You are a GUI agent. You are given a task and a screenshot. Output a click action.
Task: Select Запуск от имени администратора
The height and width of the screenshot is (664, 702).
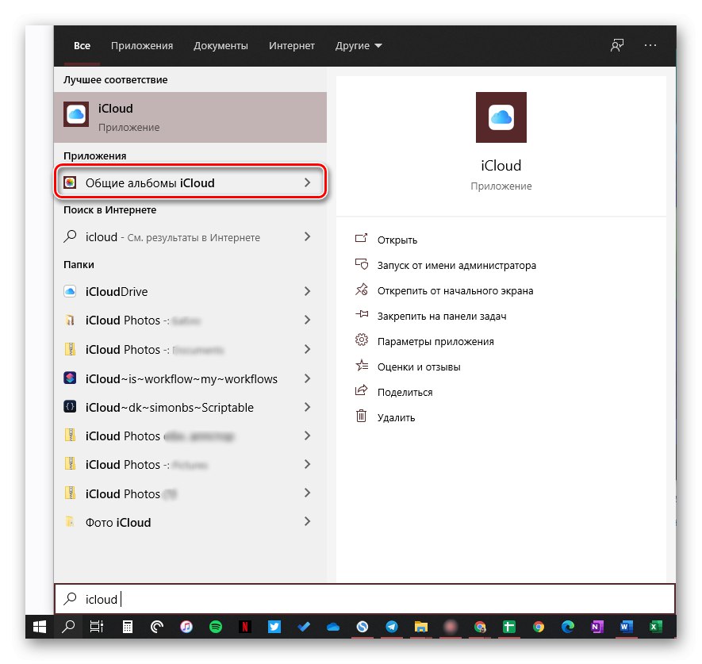[x=457, y=266]
